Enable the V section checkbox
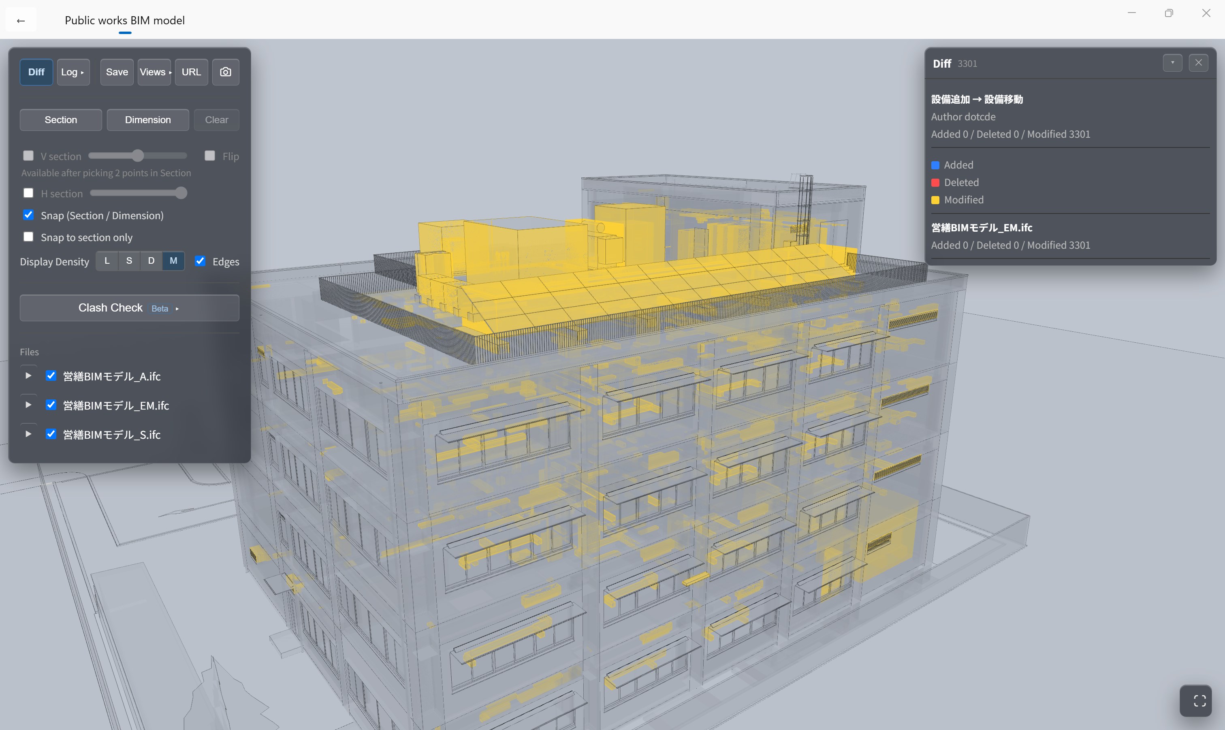Viewport: 1225px width, 730px height. pyautogui.click(x=28, y=156)
